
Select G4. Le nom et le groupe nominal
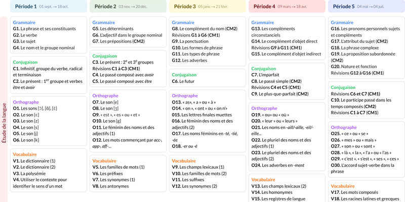pos(44,47)
